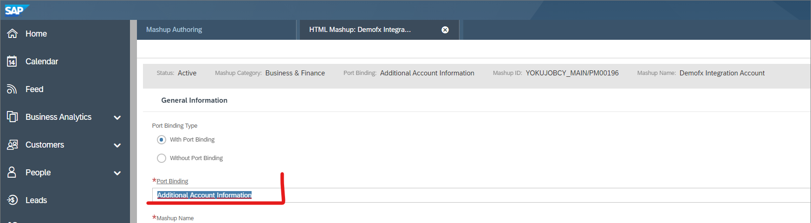811x223 pixels.
Task: Expand the Customers menu chevron
Action: pos(117,145)
